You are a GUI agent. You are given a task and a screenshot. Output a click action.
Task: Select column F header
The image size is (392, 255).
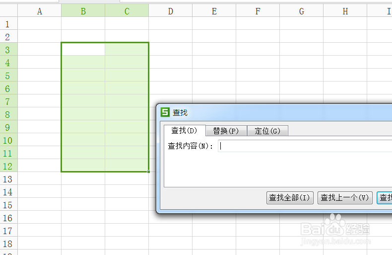(x=258, y=11)
